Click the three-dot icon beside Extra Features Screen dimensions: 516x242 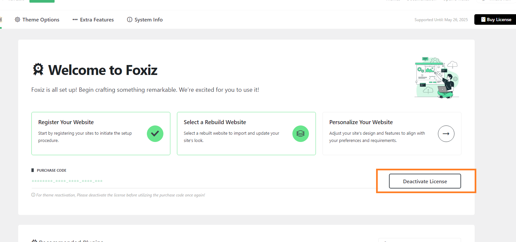coord(75,20)
